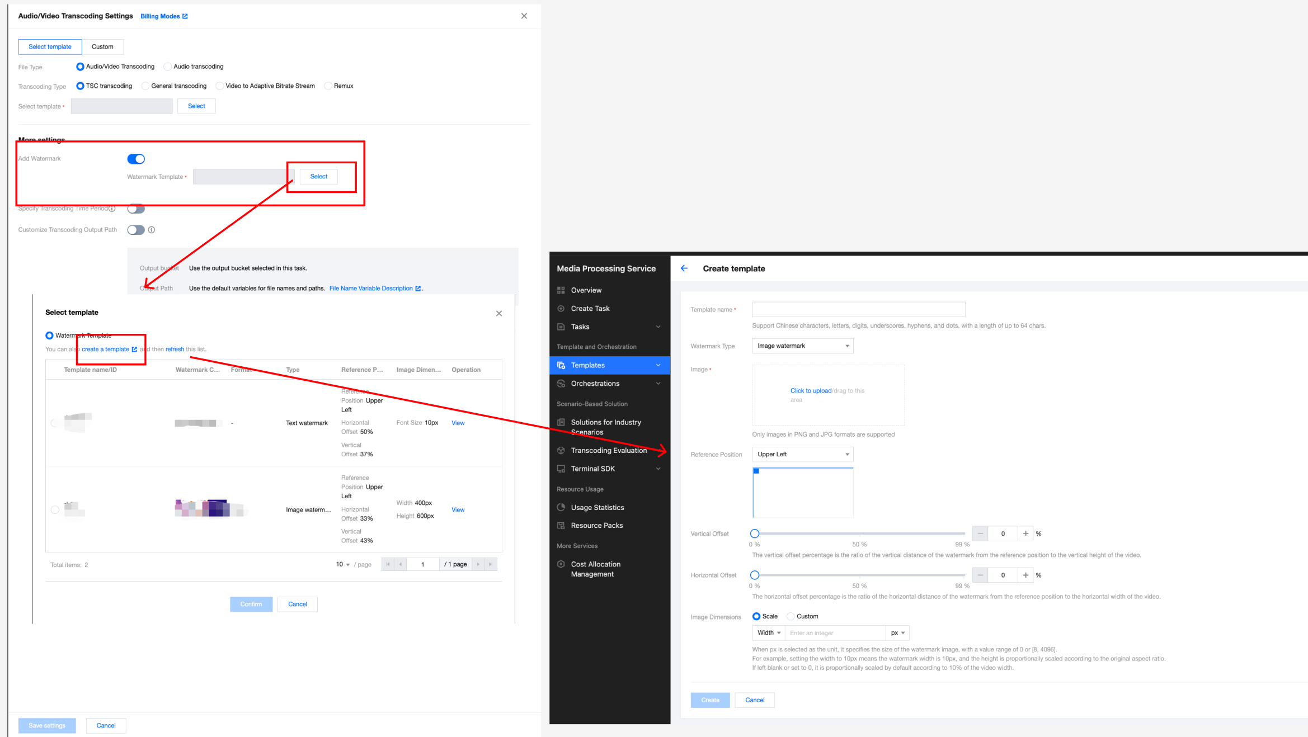Viewport: 1308px width, 737px height.
Task: Click the Create Task sidebar icon
Action: click(561, 309)
